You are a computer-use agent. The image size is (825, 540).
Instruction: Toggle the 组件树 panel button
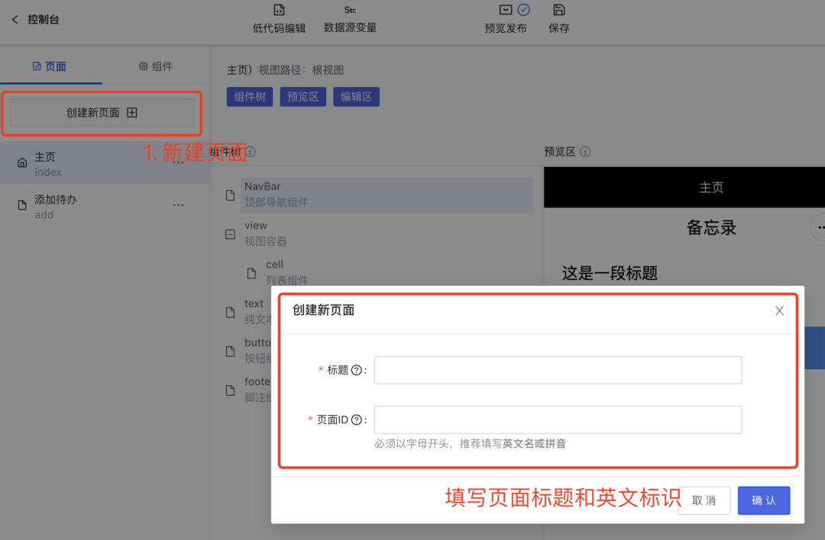[250, 97]
